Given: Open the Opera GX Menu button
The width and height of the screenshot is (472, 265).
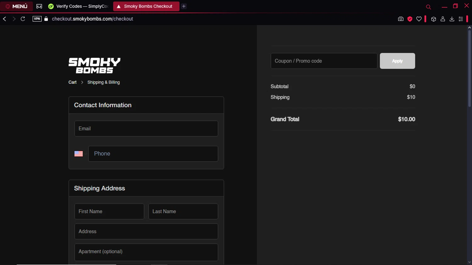Looking at the screenshot, I should [16, 6].
